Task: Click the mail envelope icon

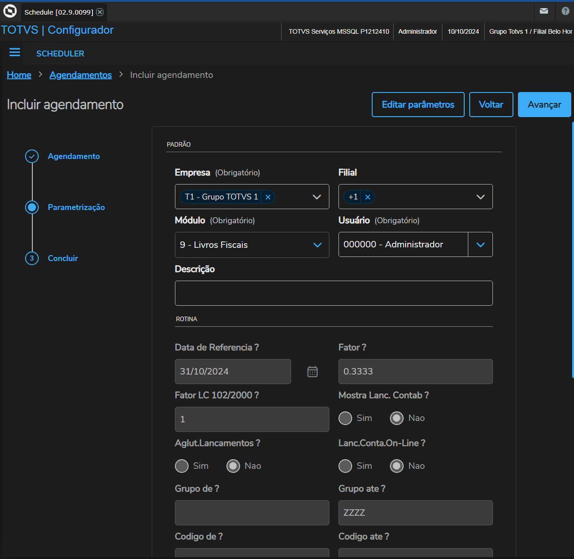Action: [544, 11]
